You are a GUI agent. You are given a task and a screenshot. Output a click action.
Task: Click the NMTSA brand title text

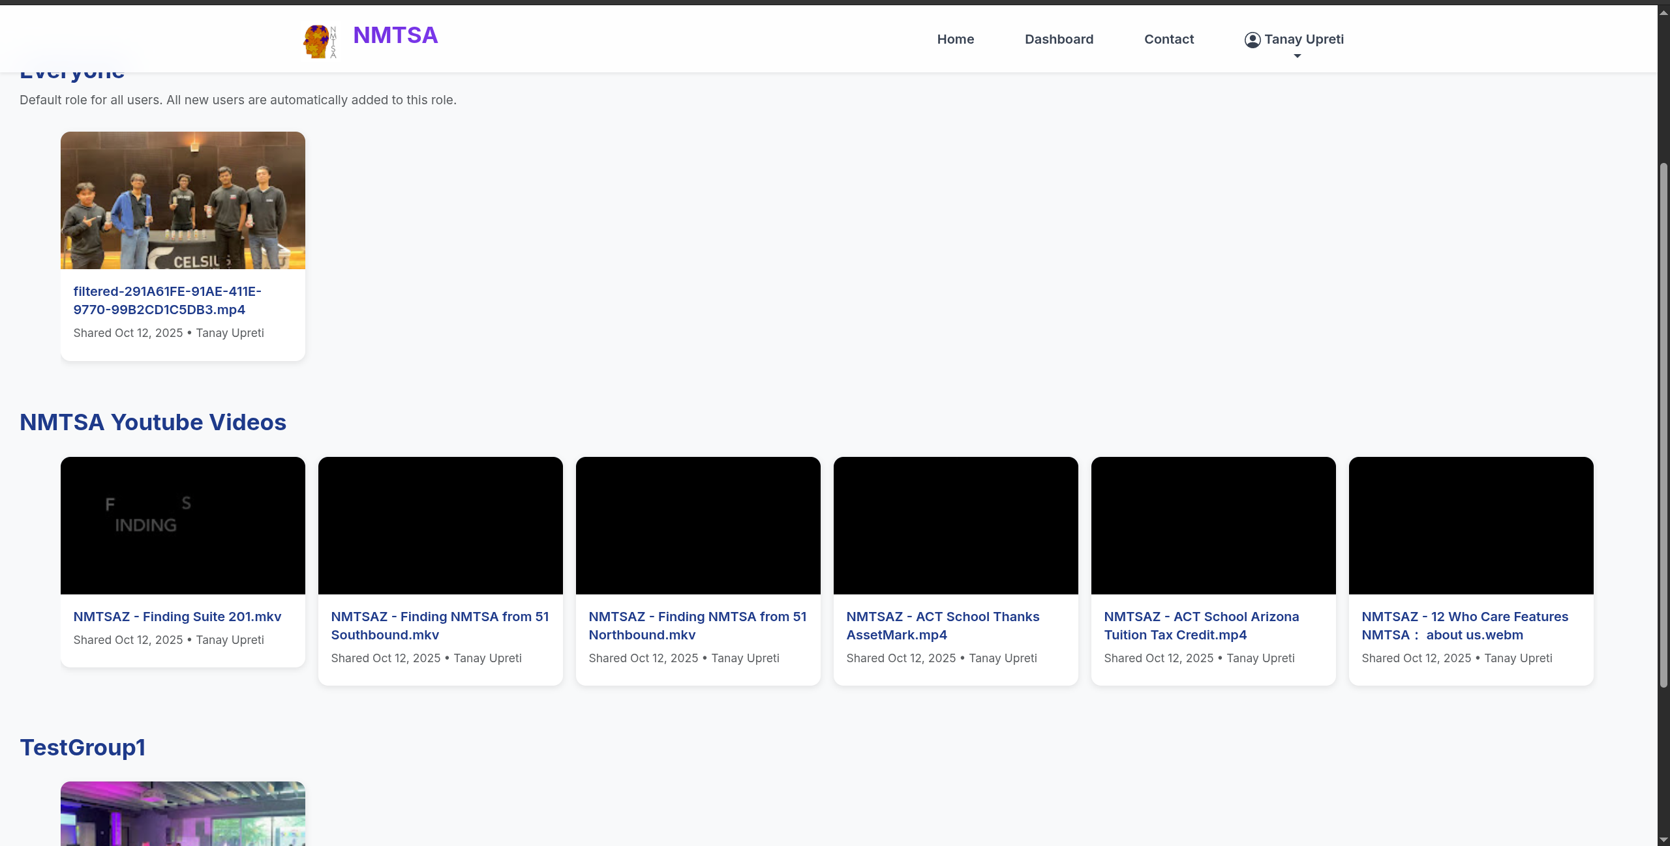click(395, 35)
